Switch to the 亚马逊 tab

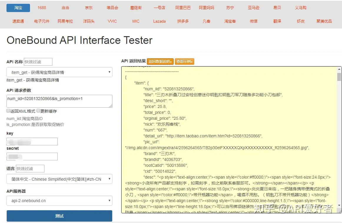(254, 8)
